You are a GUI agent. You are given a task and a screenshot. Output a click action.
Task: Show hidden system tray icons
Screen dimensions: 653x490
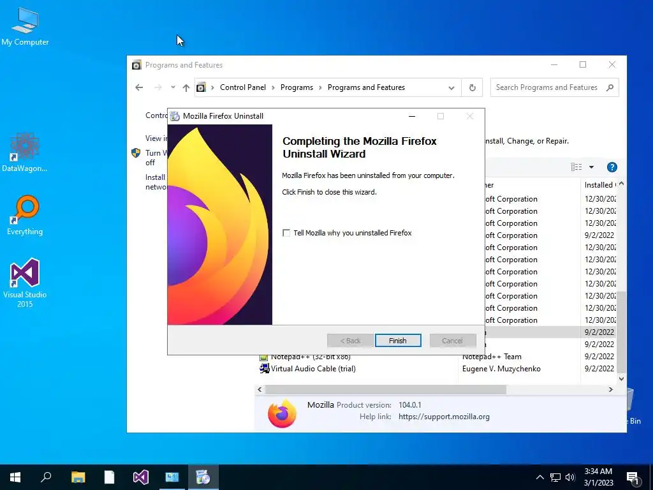[x=539, y=477]
